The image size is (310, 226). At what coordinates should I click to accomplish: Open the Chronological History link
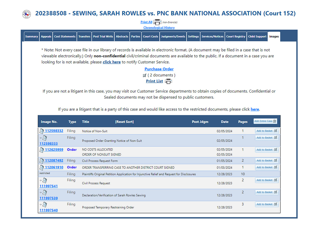[x=159, y=28]
